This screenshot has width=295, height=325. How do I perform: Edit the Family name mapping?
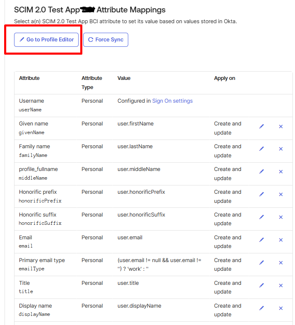pyautogui.click(x=261, y=149)
